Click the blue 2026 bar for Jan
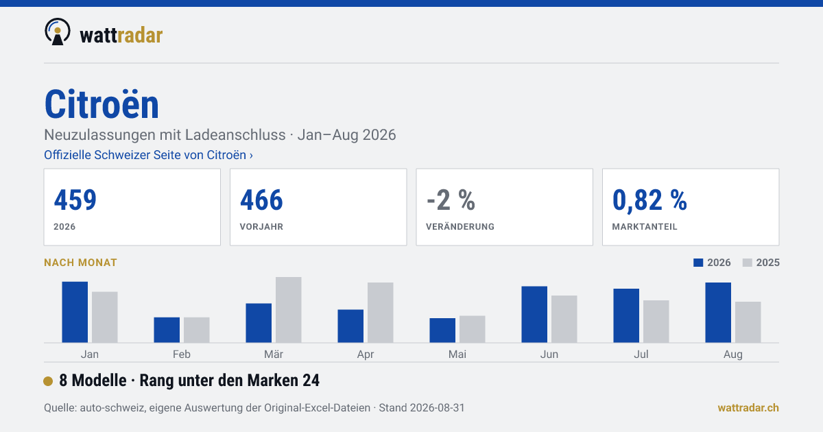 75,312
